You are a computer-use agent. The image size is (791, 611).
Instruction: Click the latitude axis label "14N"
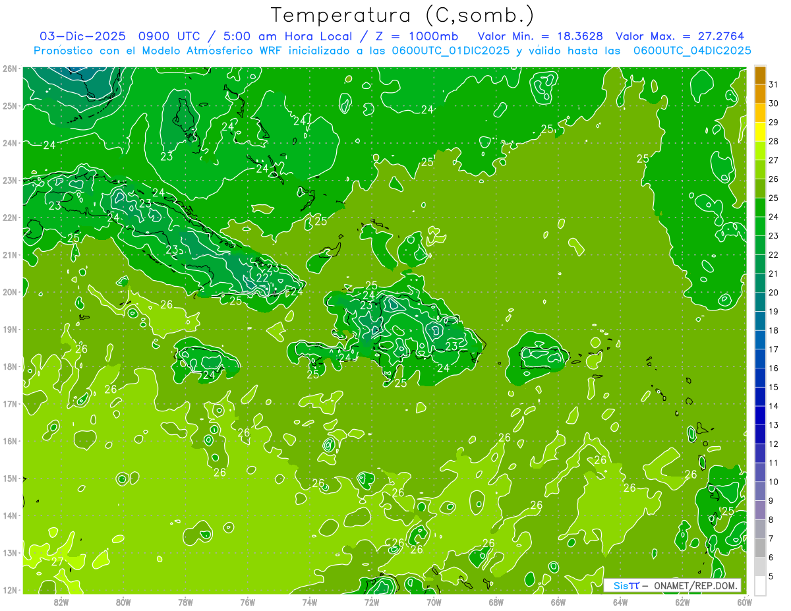[9, 515]
